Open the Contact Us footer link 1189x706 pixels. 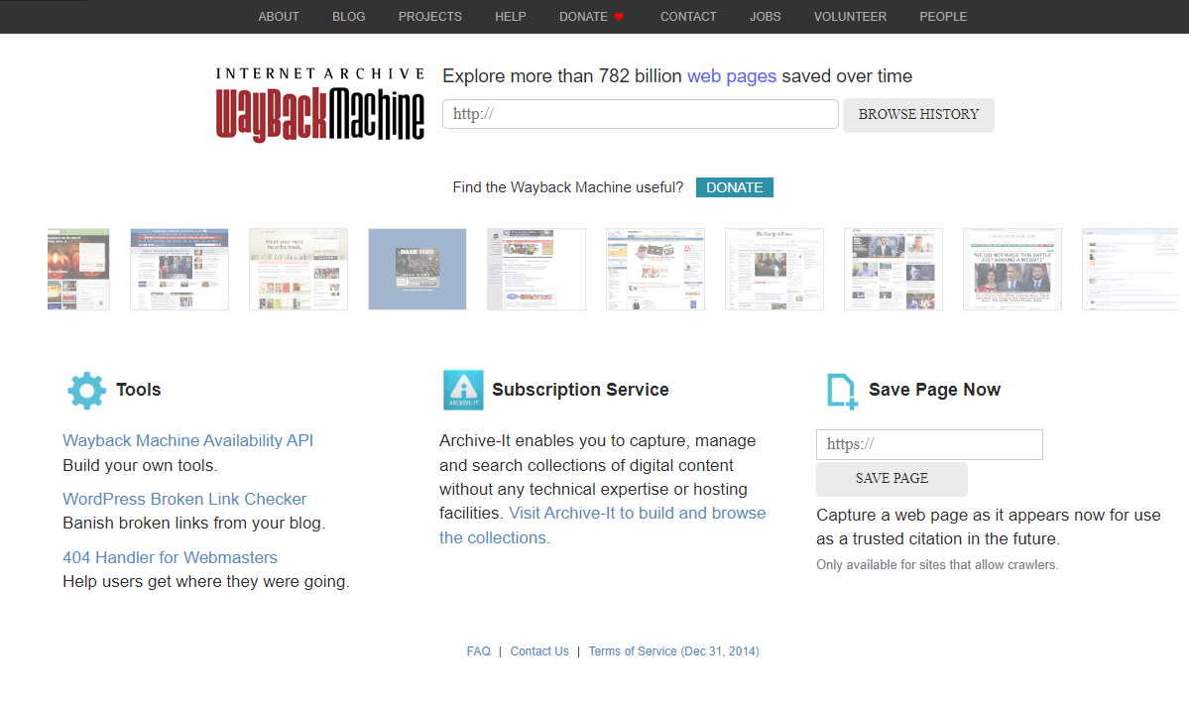539,651
